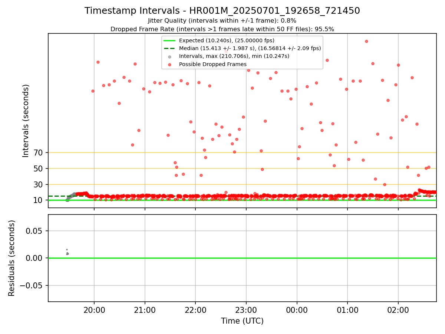Image resolution: width=445 pixels, height=334 pixels.
Task: Click the gray residual points cluster in lower plot
Action: point(67,253)
